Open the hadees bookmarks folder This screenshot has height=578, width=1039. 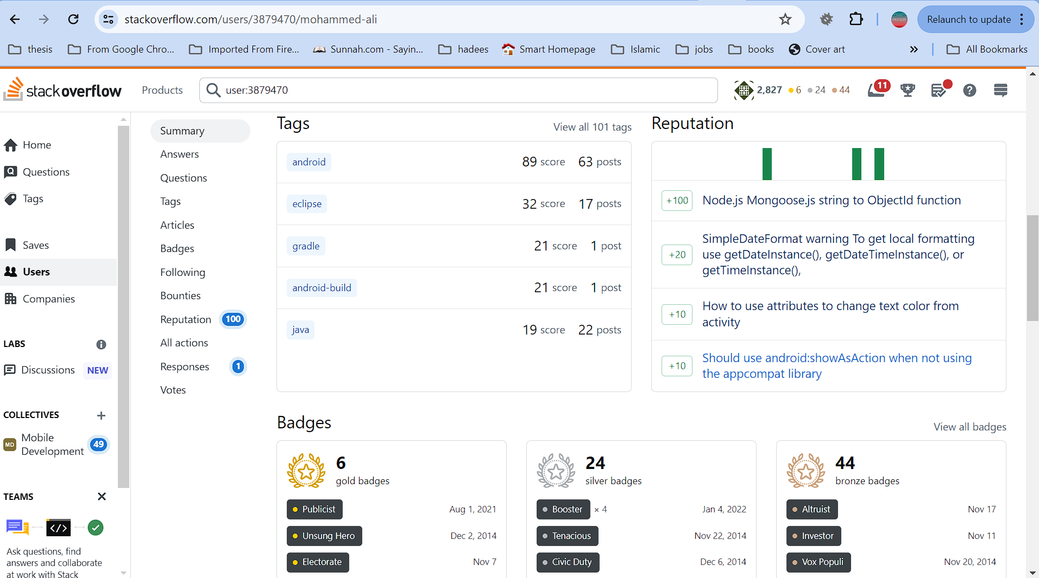[x=463, y=49]
